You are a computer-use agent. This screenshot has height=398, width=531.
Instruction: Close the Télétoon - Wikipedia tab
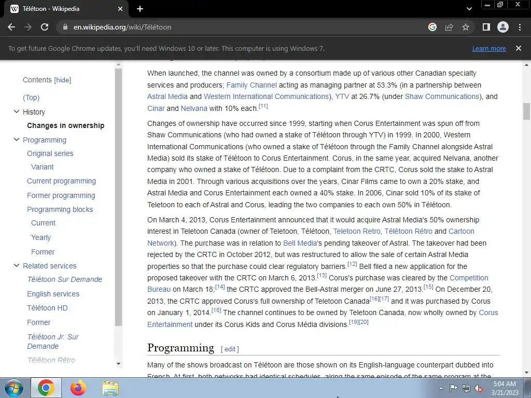120,9
